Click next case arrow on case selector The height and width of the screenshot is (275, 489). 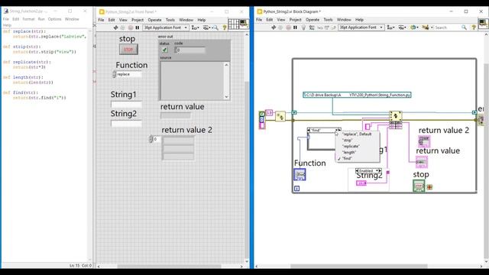pyautogui.click(x=339, y=131)
